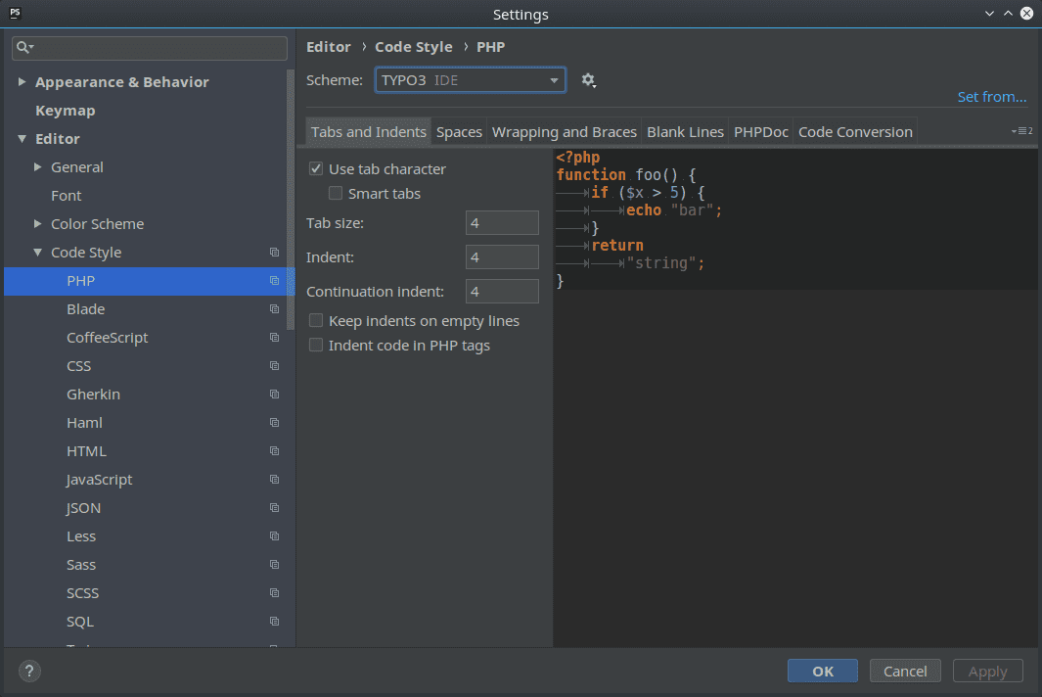This screenshot has width=1042, height=697.
Task: Select Less code style entry
Action: [81, 536]
